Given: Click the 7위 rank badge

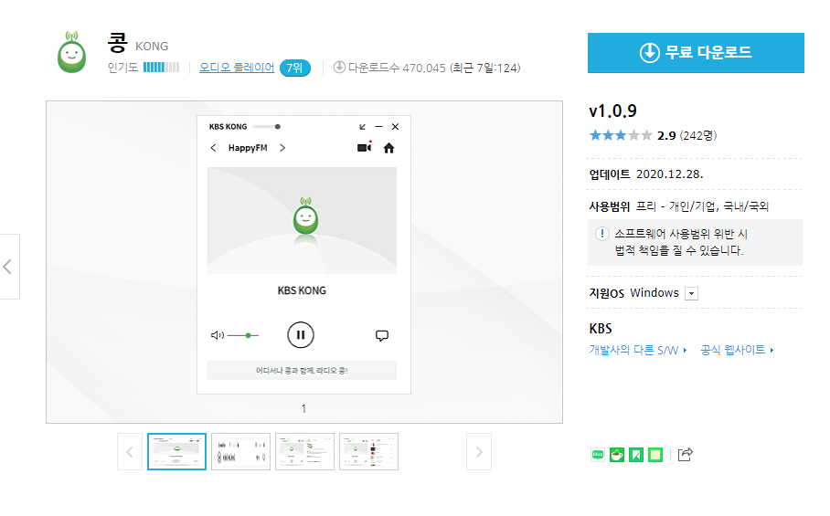Looking at the screenshot, I should pyautogui.click(x=295, y=68).
